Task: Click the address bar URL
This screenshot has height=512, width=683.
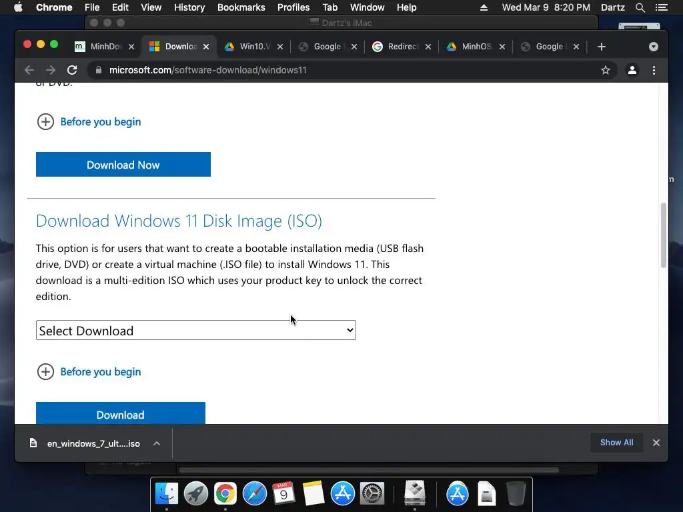Action: [208, 70]
